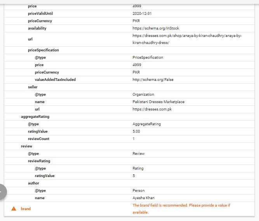The width and height of the screenshot is (259, 221).
Task: Click the orange warning triangle icon beside brand
Action: point(14,209)
